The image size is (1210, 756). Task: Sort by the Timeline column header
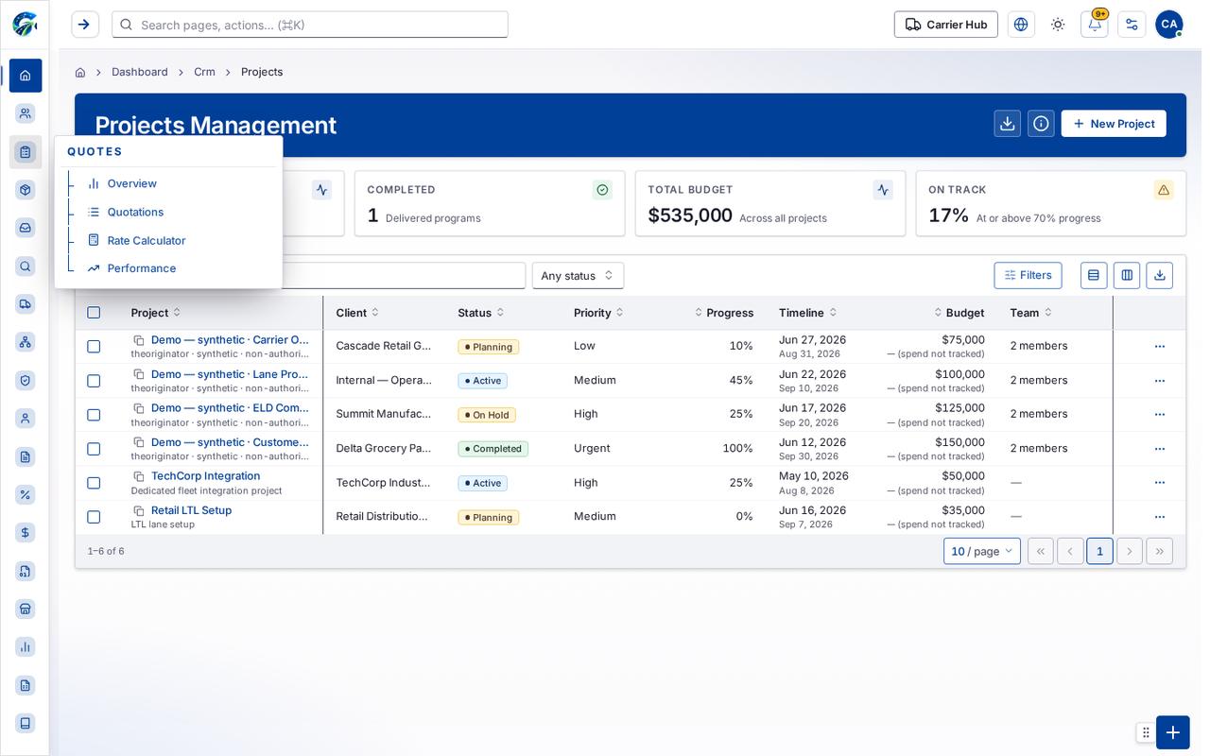click(x=807, y=313)
